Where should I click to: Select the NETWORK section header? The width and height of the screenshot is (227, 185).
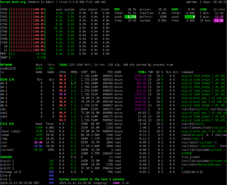6,65
